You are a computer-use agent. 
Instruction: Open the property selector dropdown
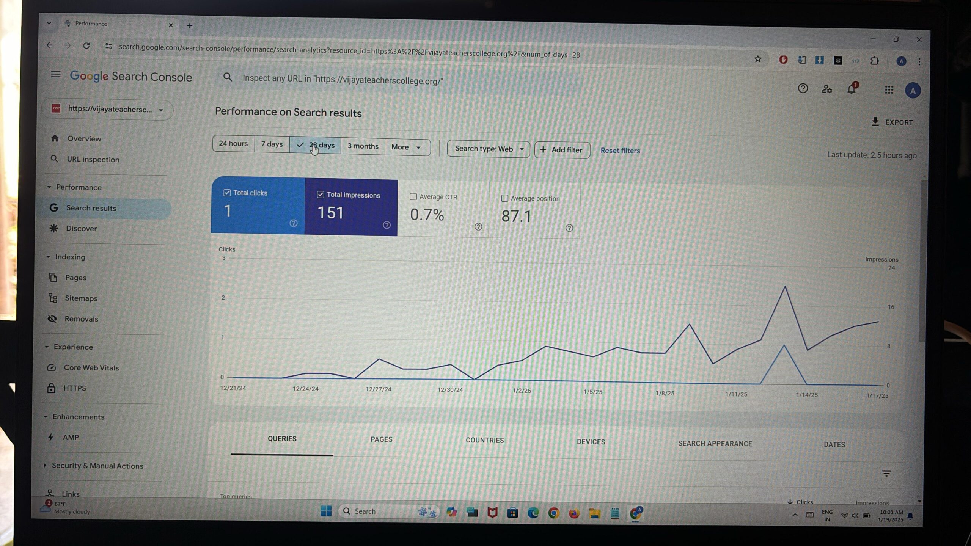(108, 109)
